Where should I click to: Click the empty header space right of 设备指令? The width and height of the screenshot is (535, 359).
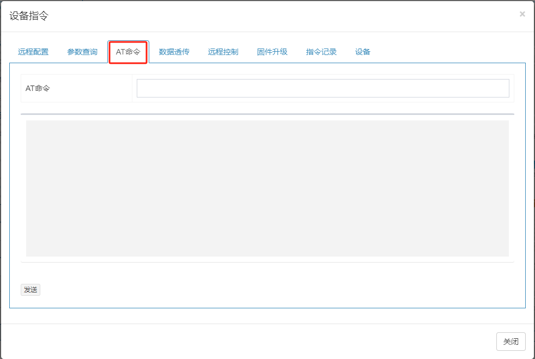point(272,16)
